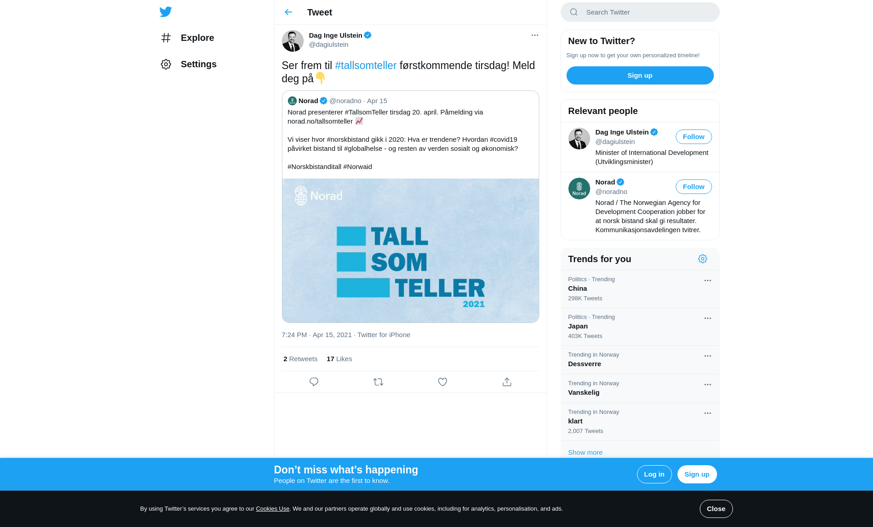The width and height of the screenshot is (873, 527).
Task: Click Show more under trends
Action: pyautogui.click(x=585, y=452)
